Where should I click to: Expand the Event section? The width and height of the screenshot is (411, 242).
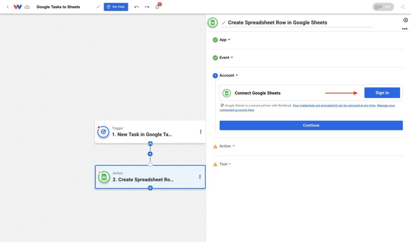click(x=226, y=57)
